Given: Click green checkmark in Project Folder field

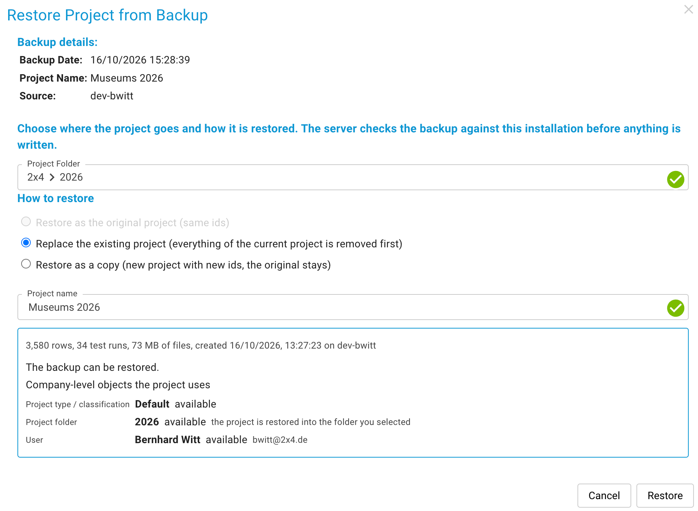Looking at the screenshot, I should click(675, 179).
